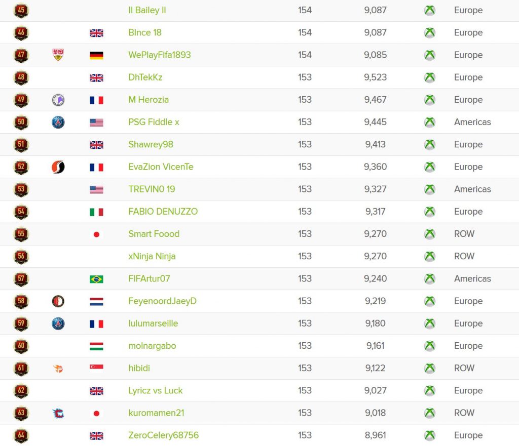The width and height of the screenshot is (519, 446).
Task: Click the German flag next to WePlayFifa1893
Action: click(96, 55)
